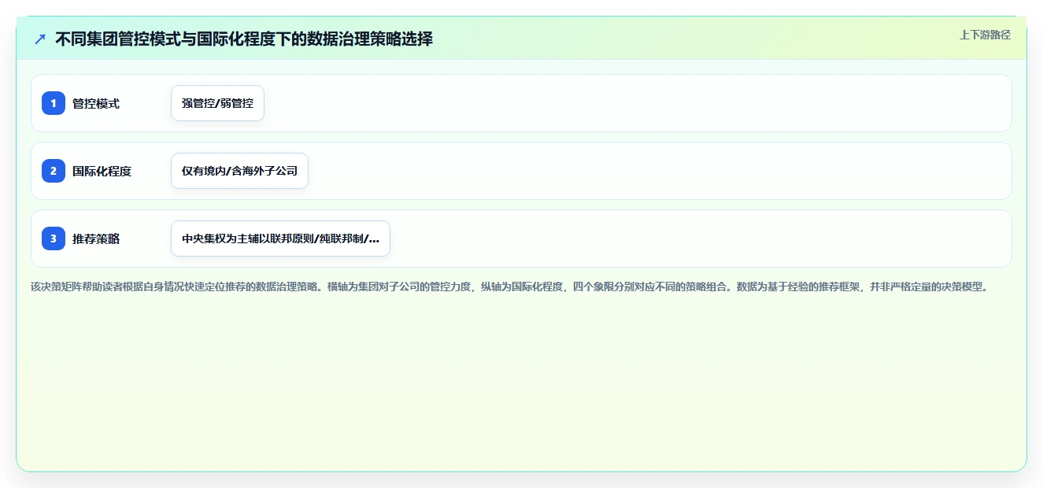Click the step 2 number badge
This screenshot has height=488, width=1043.
[x=54, y=171]
